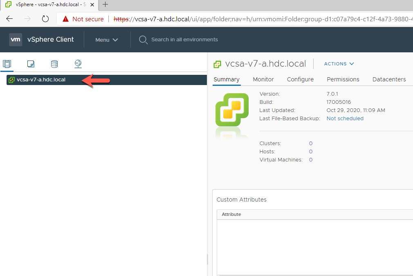
Task: Open a new browser tab
Action: pyautogui.click(x=105, y=4)
